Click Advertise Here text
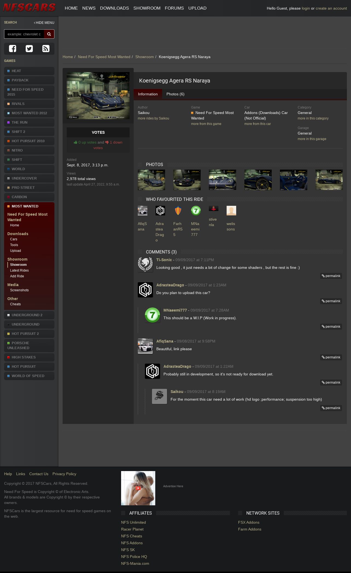 173,486
